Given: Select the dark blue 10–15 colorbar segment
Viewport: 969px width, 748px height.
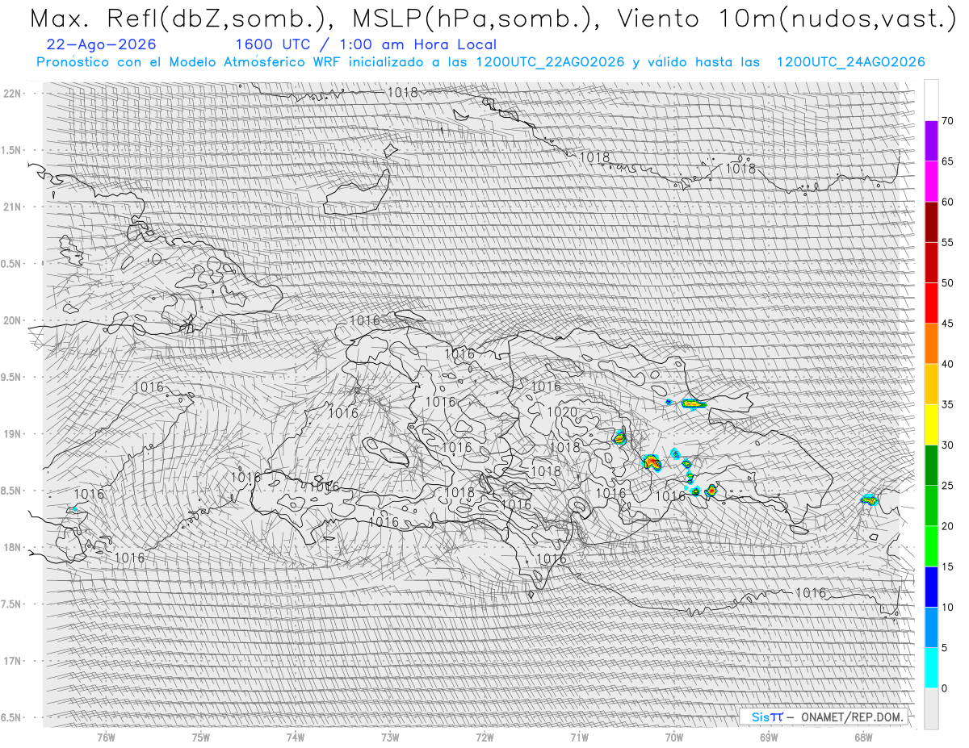Looking at the screenshot, I should click(931, 587).
